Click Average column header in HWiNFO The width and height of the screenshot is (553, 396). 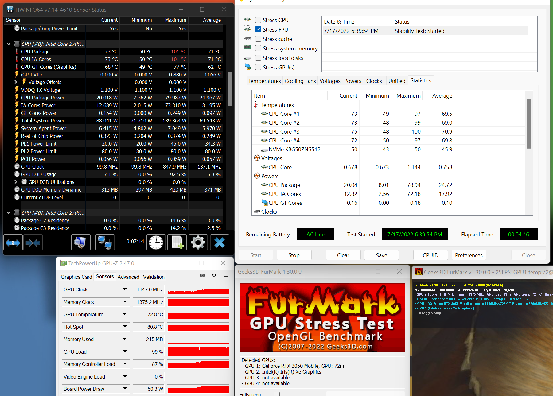coord(212,20)
